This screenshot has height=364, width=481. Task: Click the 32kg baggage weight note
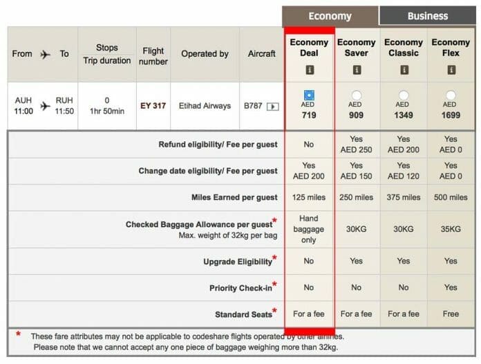[x=186, y=347]
